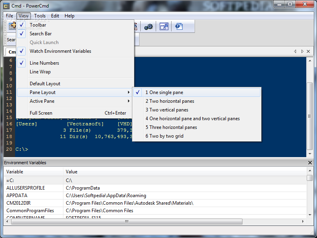The image size is (317, 238).
Task: Click scroll up arrow in Environment Variables
Action: 310,171
